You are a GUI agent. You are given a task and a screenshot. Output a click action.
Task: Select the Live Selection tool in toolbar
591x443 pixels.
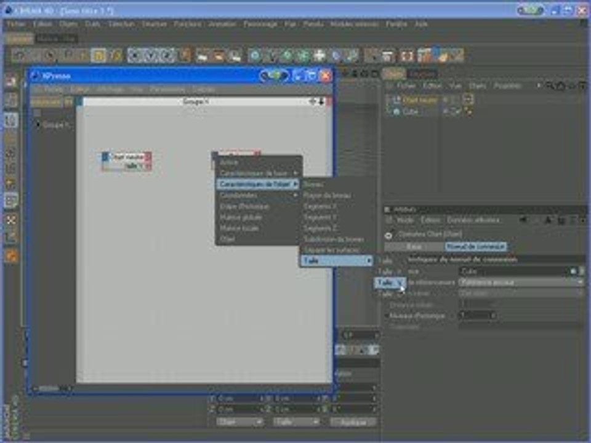(x=49, y=55)
